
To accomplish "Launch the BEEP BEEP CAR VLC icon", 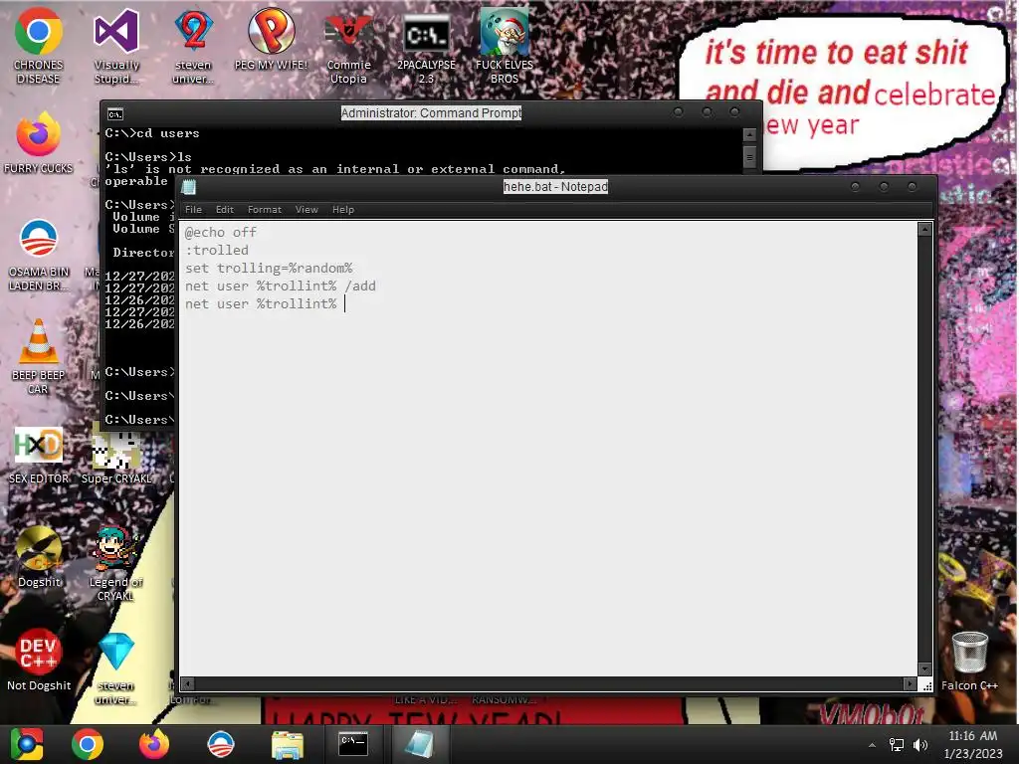I will 39,356.
